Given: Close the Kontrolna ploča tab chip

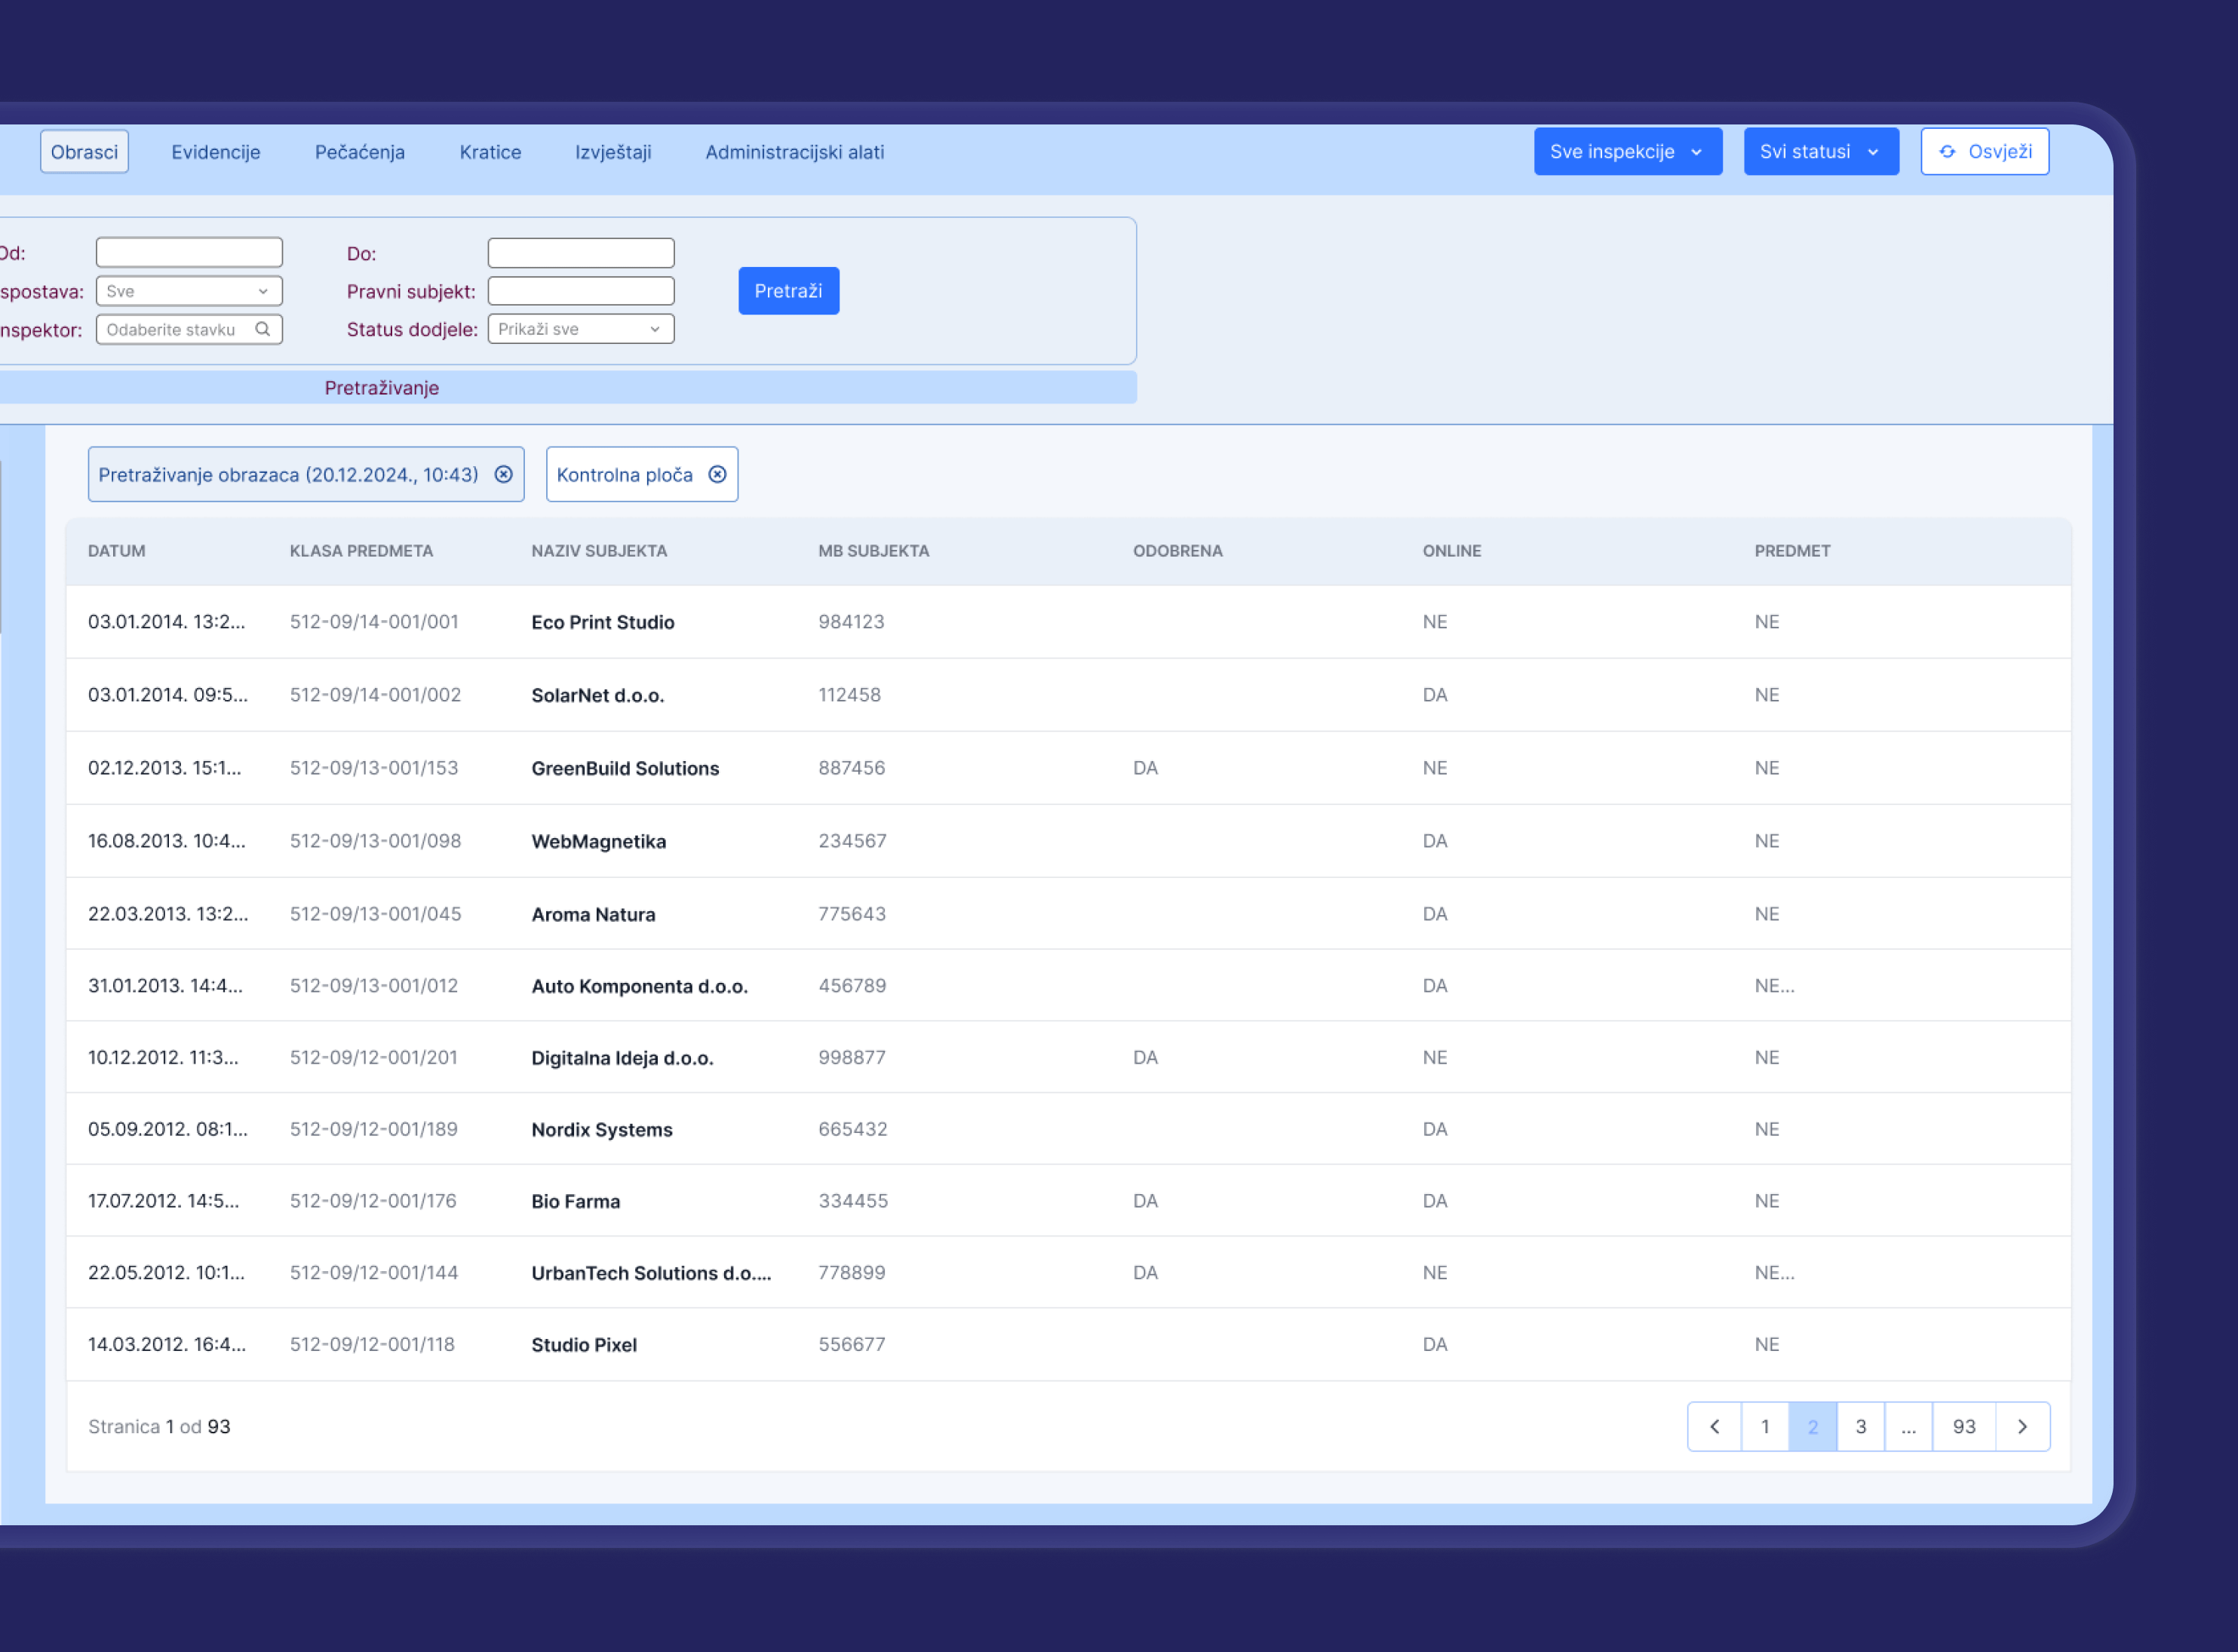Looking at the screenshot, I should click(717, 474).
